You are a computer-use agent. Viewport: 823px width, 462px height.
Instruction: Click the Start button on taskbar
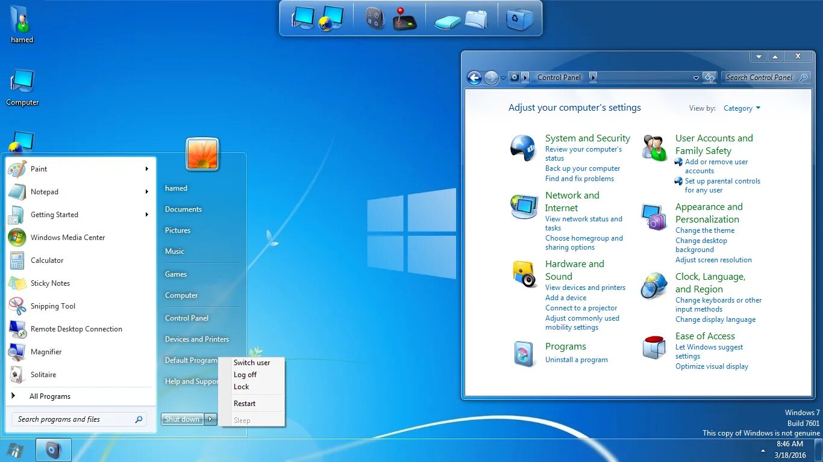click(16, 450)
